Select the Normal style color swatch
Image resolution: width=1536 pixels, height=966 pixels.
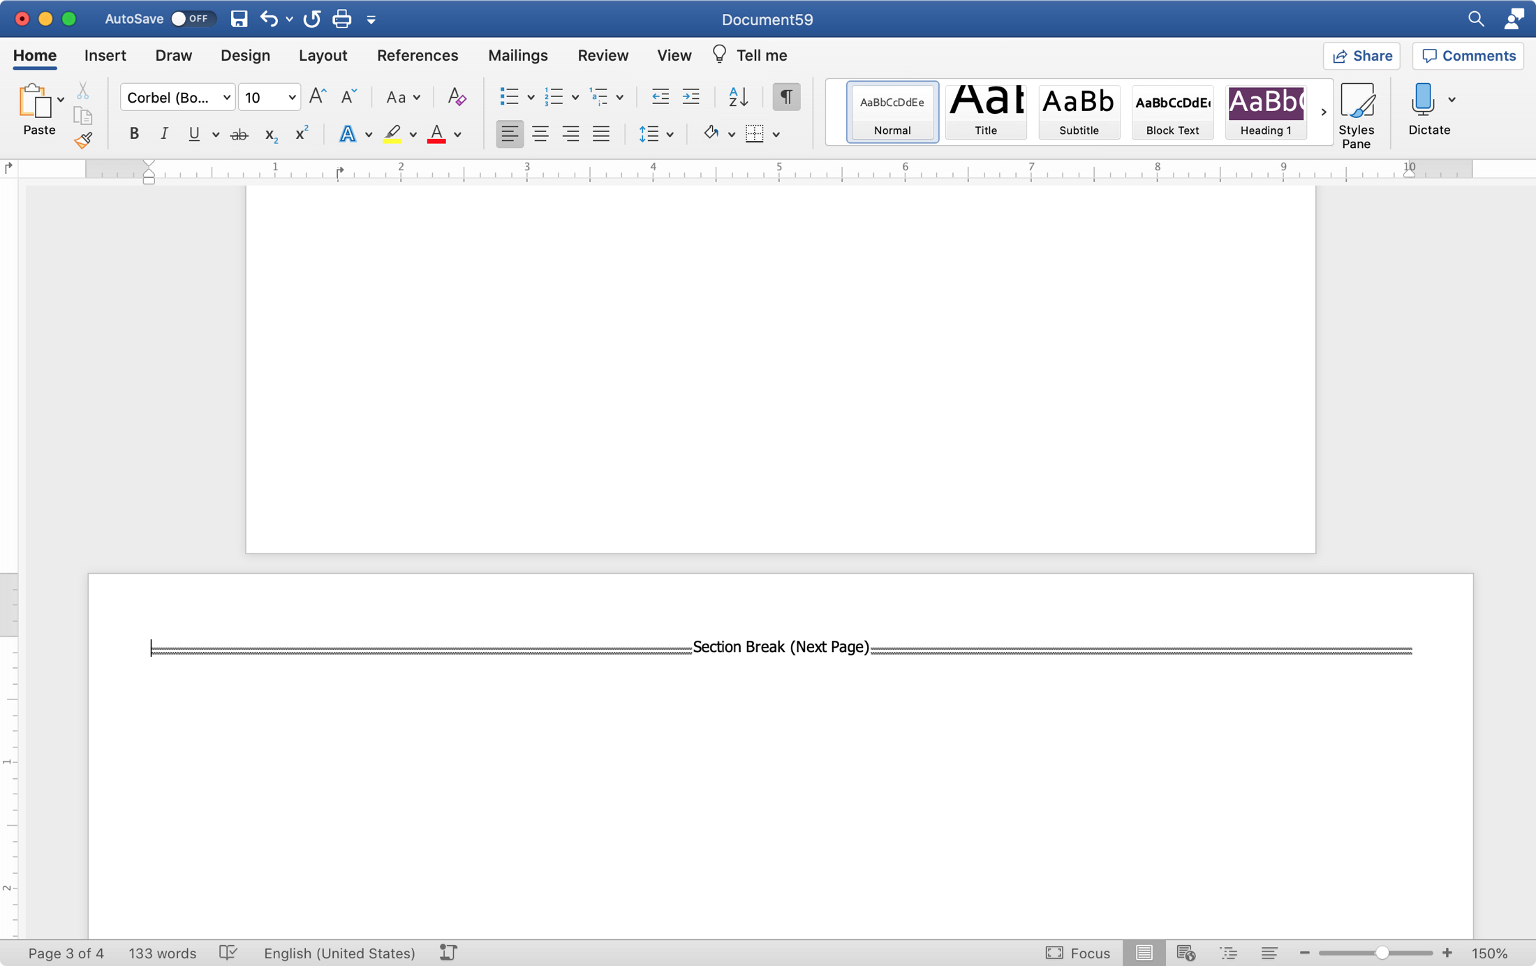[892, 110]
